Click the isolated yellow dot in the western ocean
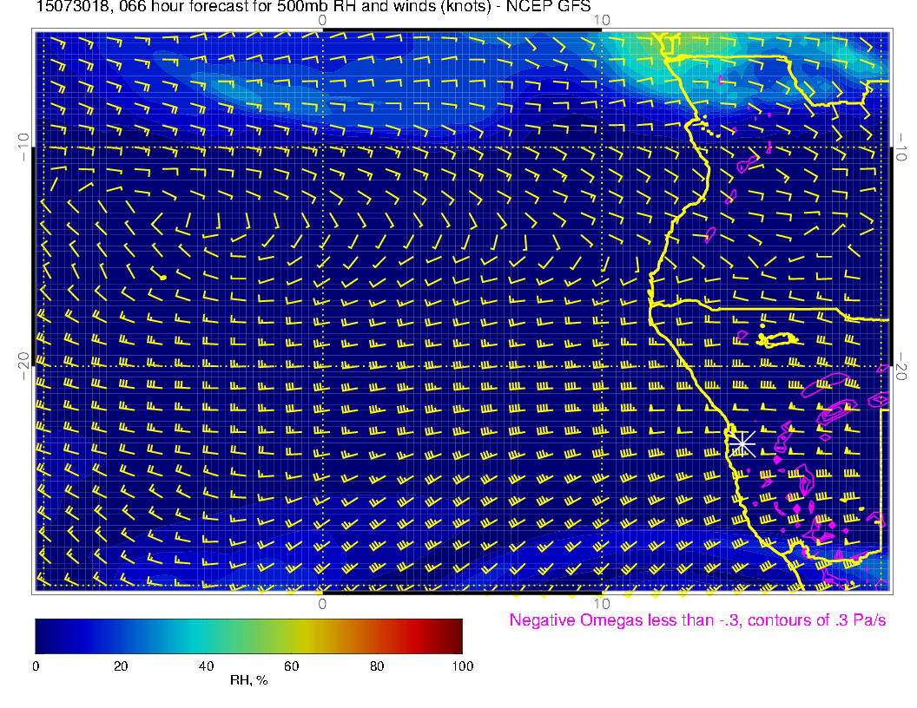This screenshot has width=917, height=708. 163,277
